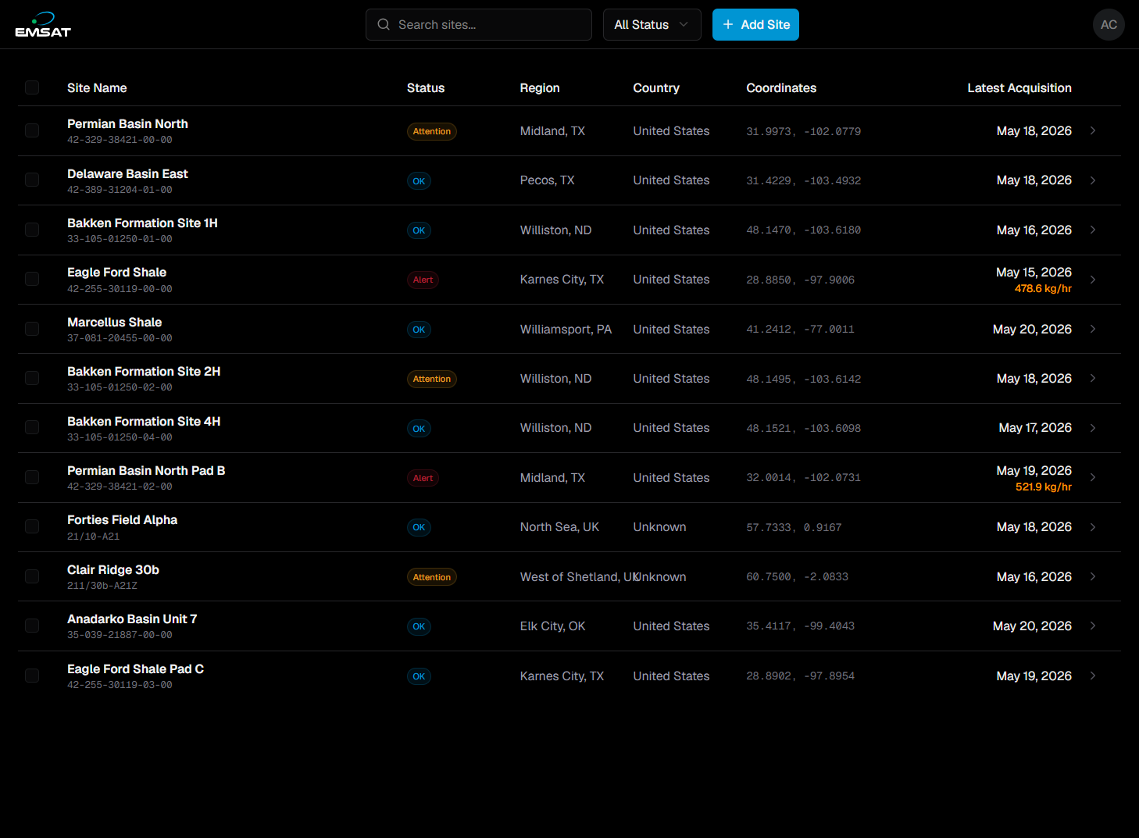The image size is (1139, 838).
Task: Open the Forties Field Alpha site link
Action: [122, 519]
